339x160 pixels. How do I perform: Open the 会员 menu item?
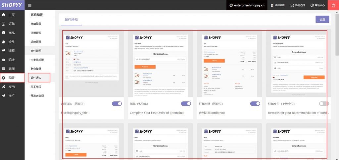pos(12,42)
